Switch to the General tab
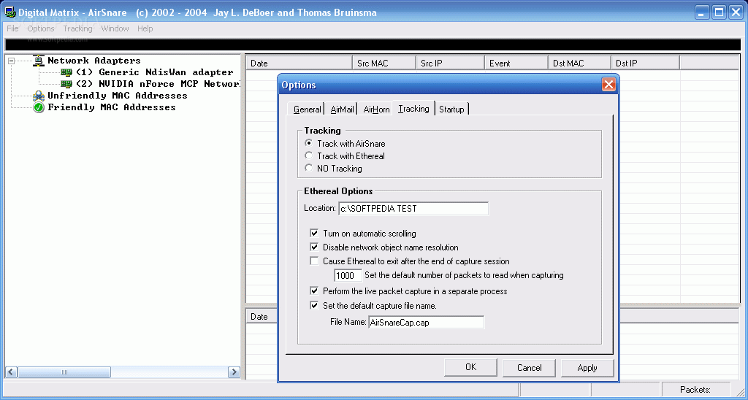Image resolution: width=748 pixels, height=400 pixels. tap(307, 109)
